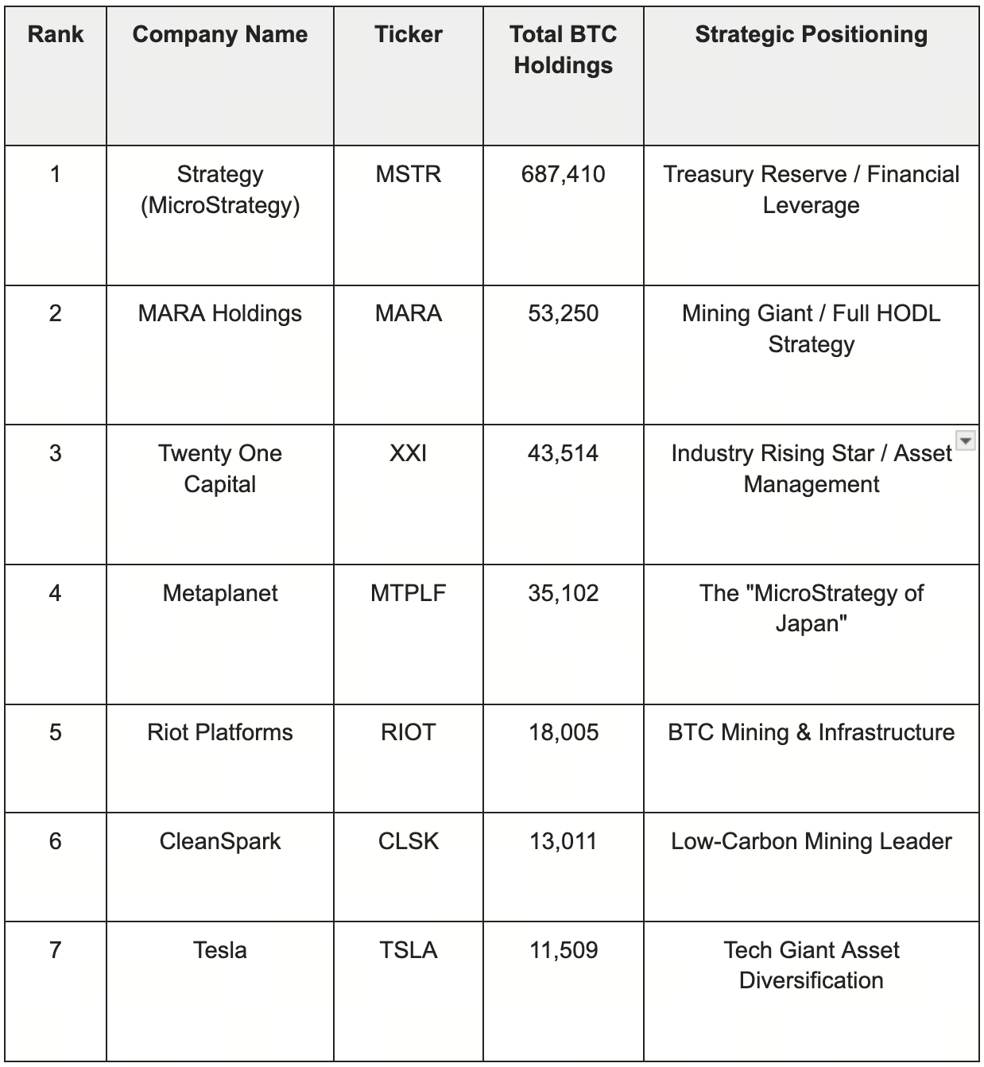Select the Company Name header cell
Screen dimensions: 984x1067
220,35
